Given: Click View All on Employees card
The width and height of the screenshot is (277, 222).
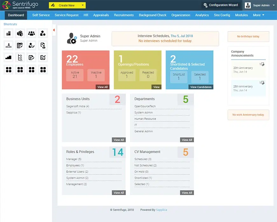Looking at the screenshot, I should click(102, 87).
